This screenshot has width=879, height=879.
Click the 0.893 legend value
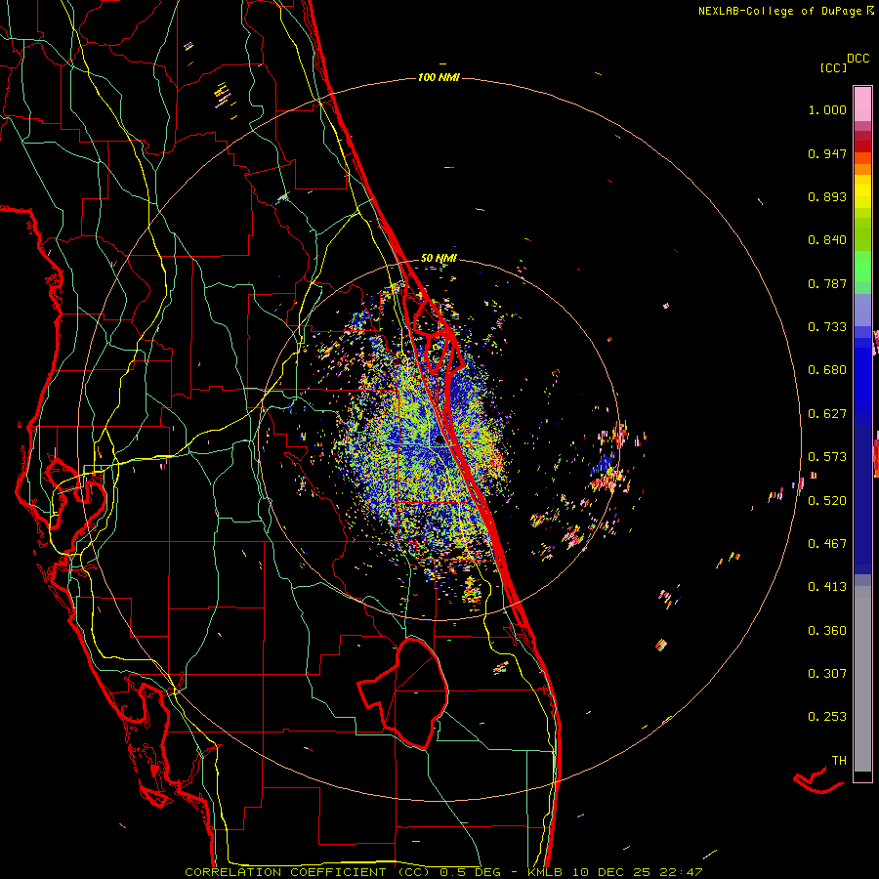tap(827, 196)
